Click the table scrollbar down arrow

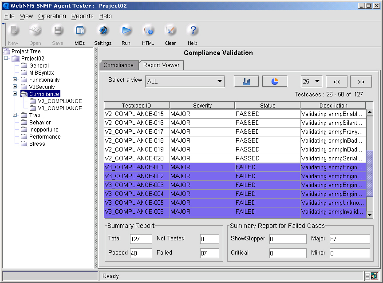[370, 215]
